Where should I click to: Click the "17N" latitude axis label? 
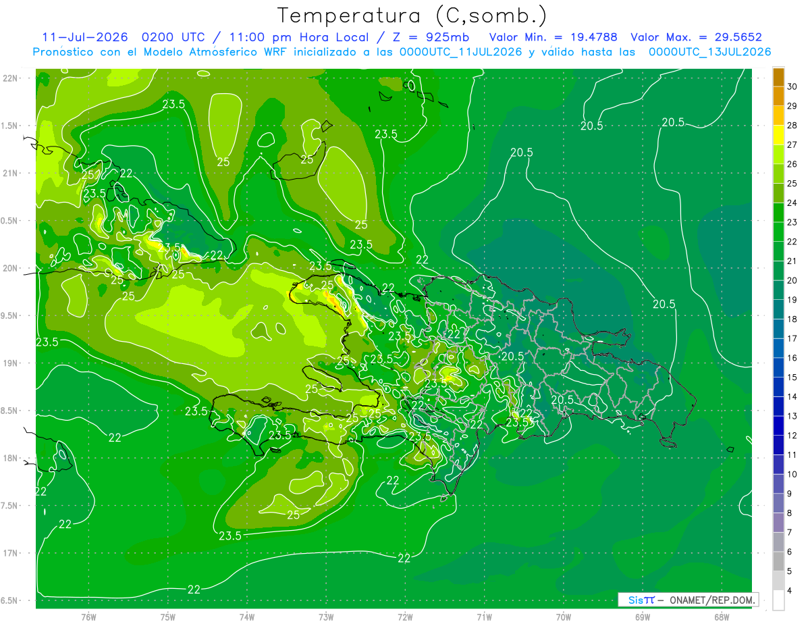pyautogui.click(x=11, y=553)
